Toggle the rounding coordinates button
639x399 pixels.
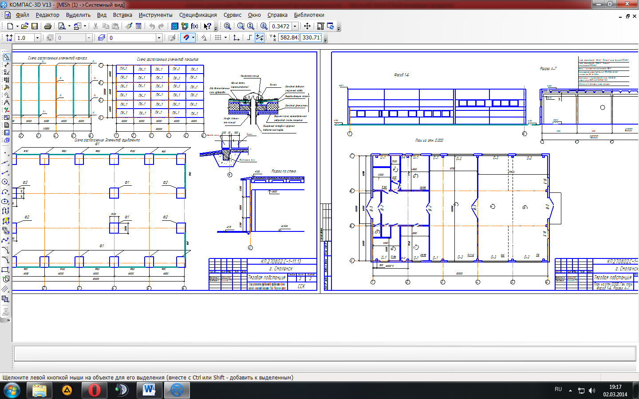[260, 38]
